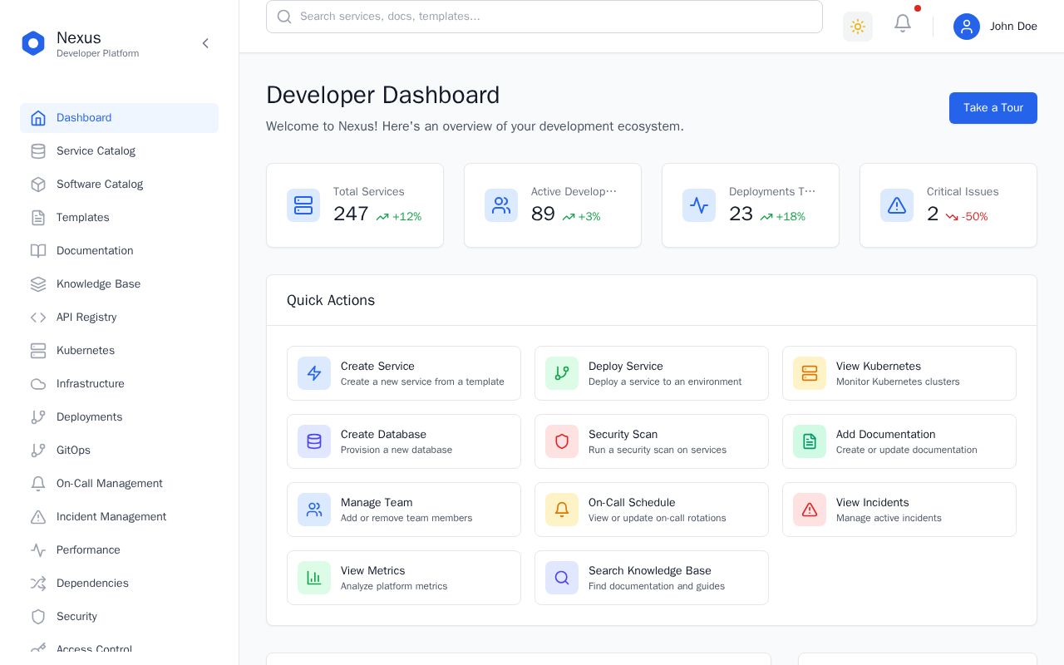The image size is (1064, 665).
Task: Click the Nexus hexagon logo
Action: [x=33, y=43]
